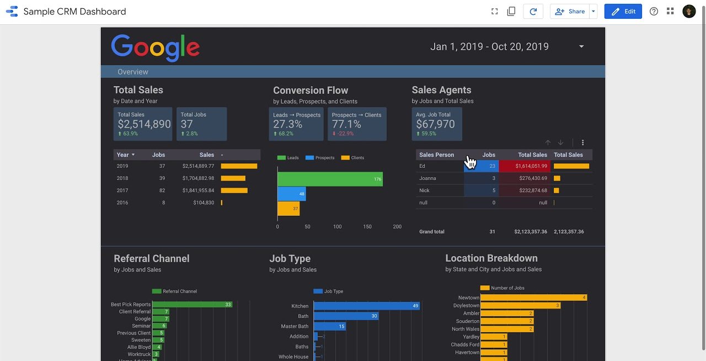Viewport: 706px width, 361px height.
Task: Select the Joanna row in Sales Agents table
Action: coord(504,178)
